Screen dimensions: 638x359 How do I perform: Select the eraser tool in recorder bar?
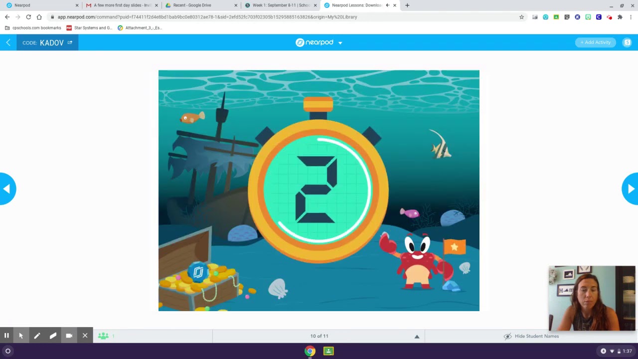[53, 336]
